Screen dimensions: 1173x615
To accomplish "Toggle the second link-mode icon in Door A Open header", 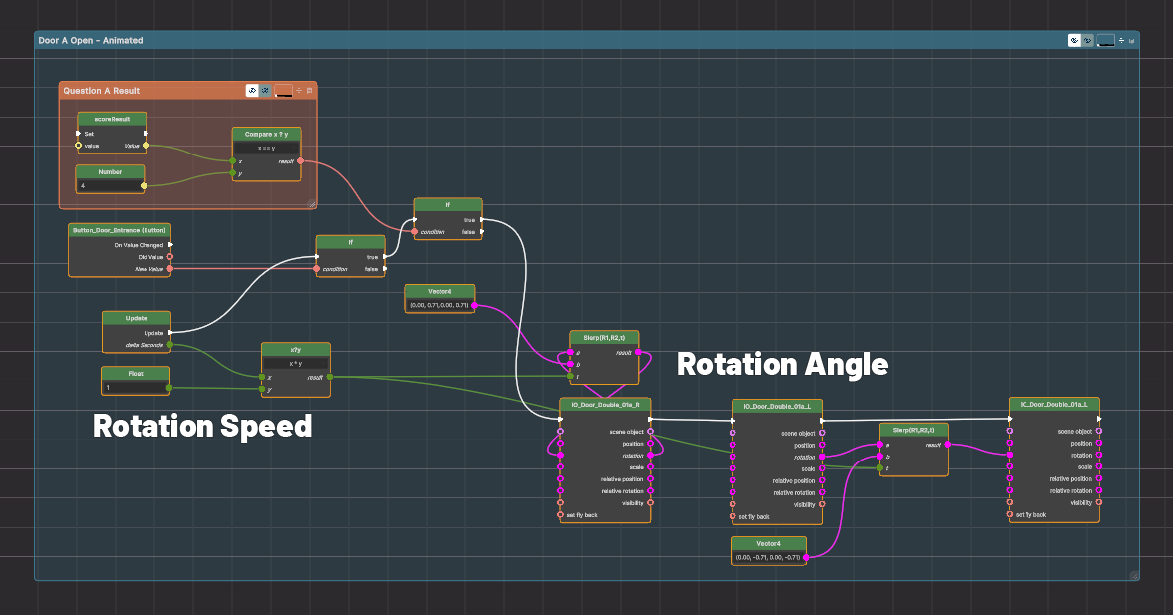I will pyautogui.click(x=1087, y=40).
